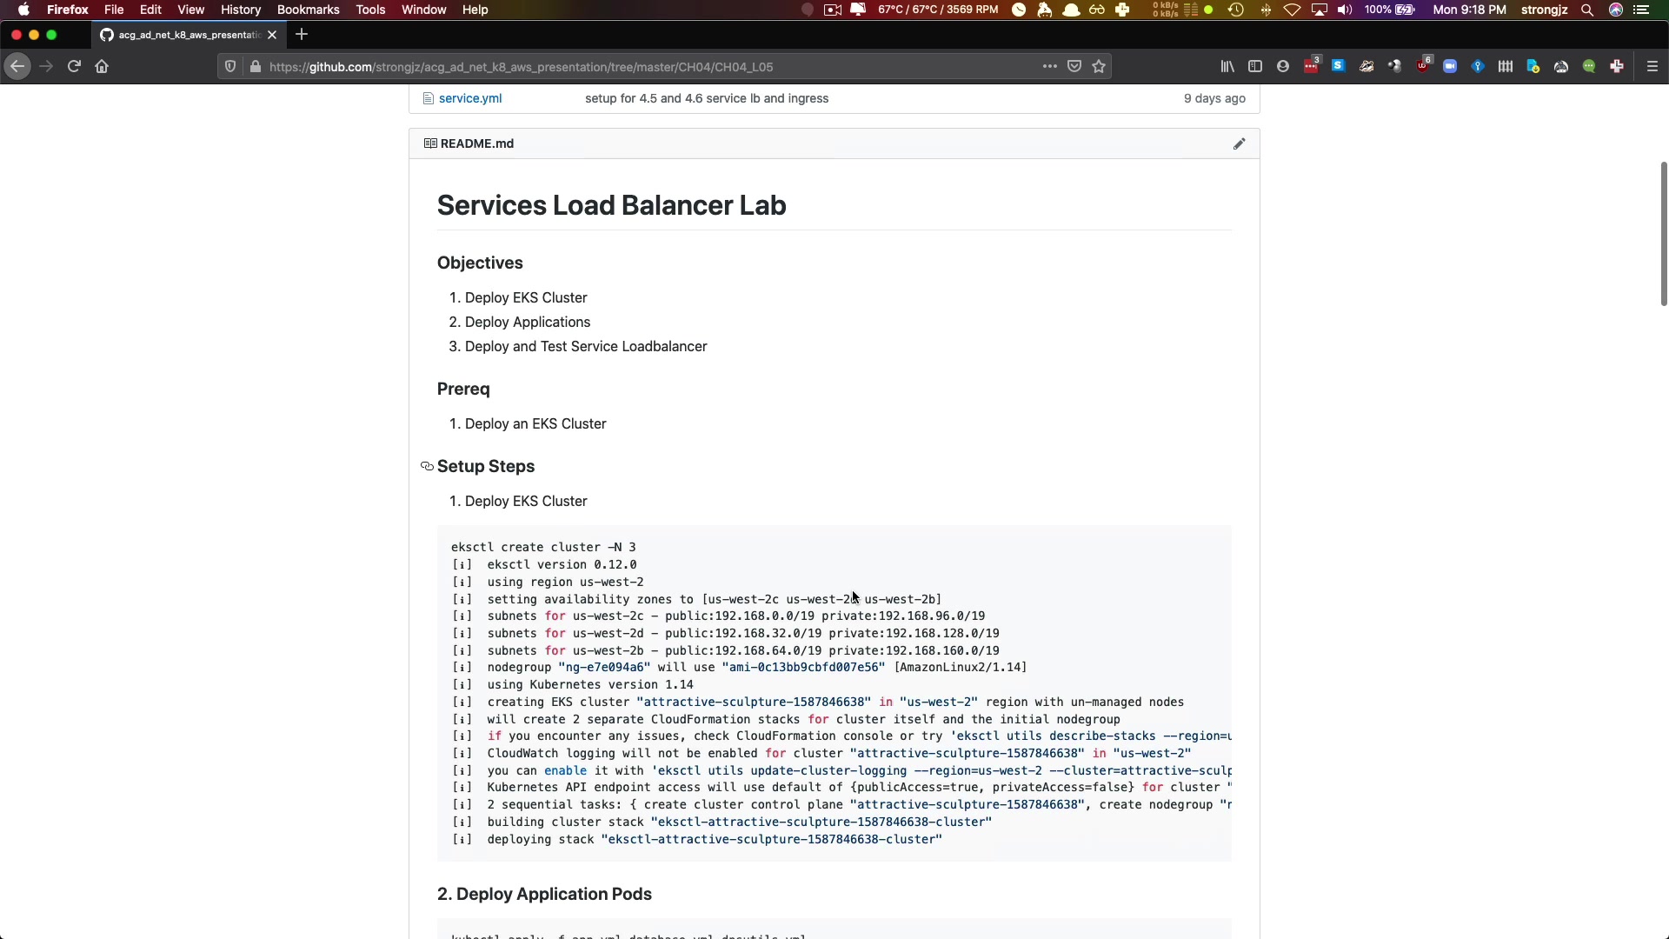Open the Firefox hamburger menu

pos(1652,67)
